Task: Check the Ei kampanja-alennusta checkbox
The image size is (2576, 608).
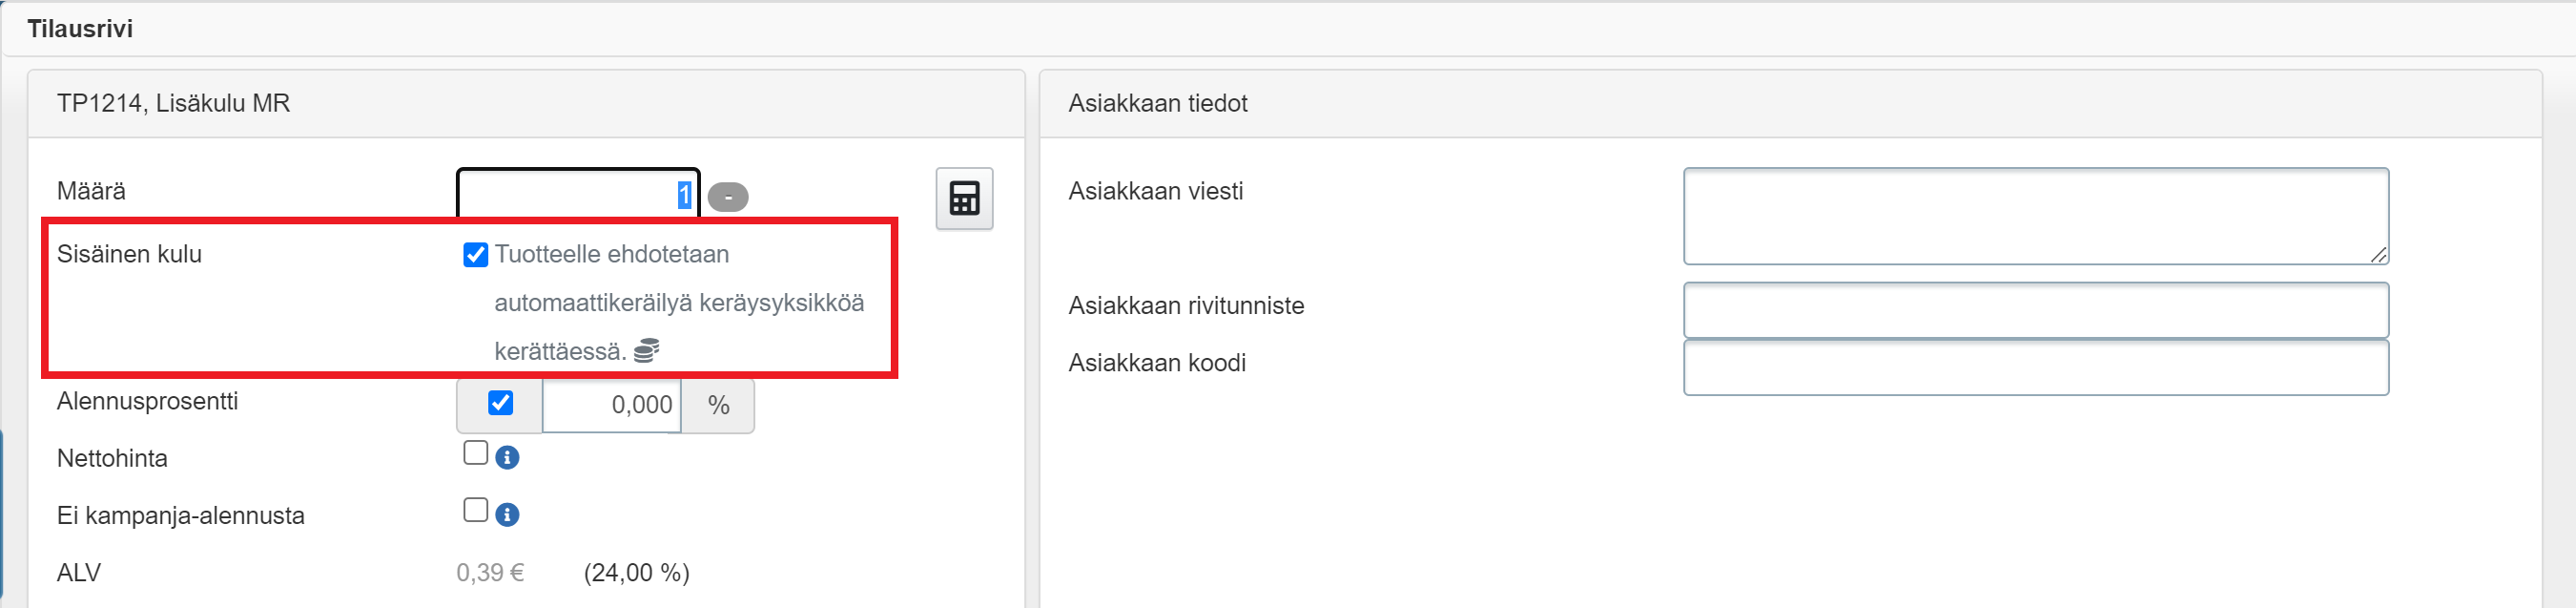Action: (x=475, y=511)
